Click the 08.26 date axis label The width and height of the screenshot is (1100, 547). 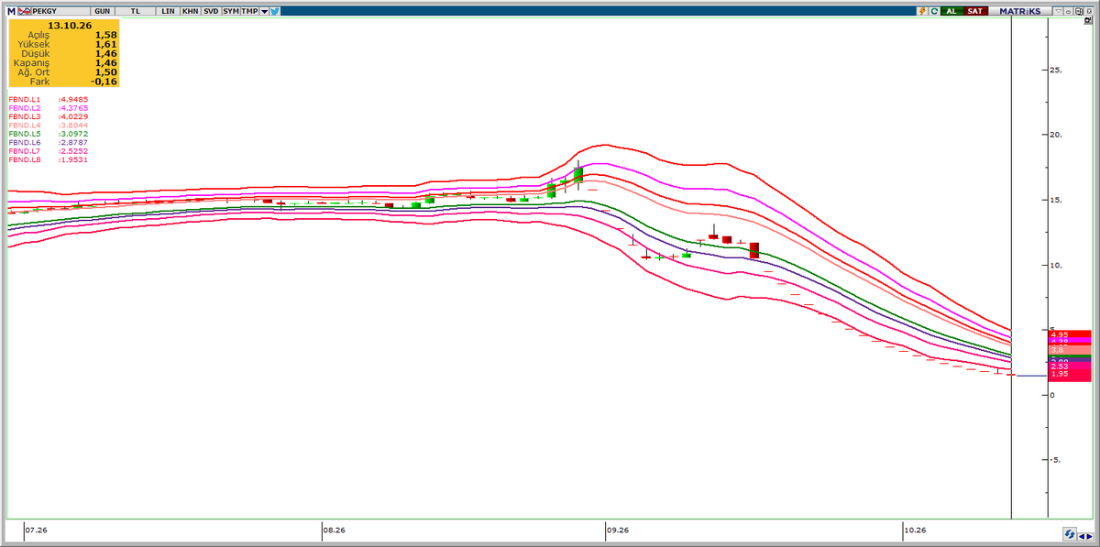pos(335,530)
